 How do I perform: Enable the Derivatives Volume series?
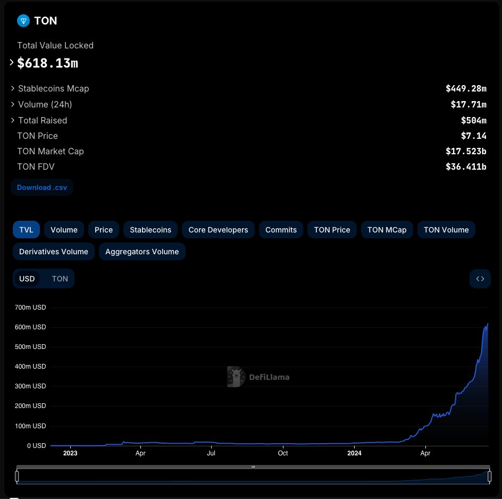point(54,252)
